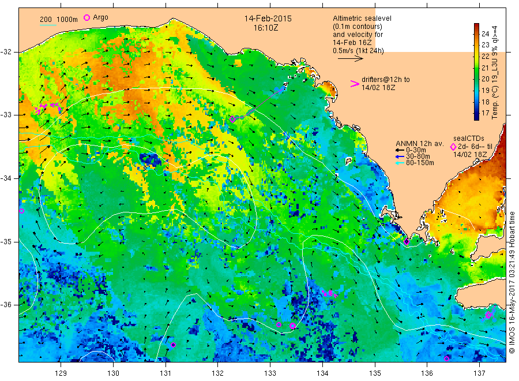Click the date label 14-Feb-2015
This screenshot has width=519, height=381.
(x=268, y=18)
